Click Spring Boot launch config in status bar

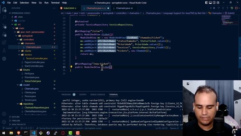click(69, 128)
